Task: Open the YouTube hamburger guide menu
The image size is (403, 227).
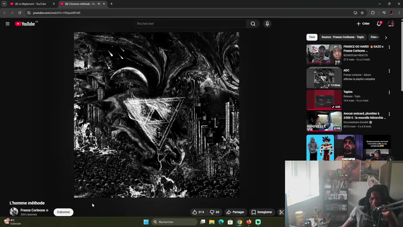Action: (x=8, y=24)
